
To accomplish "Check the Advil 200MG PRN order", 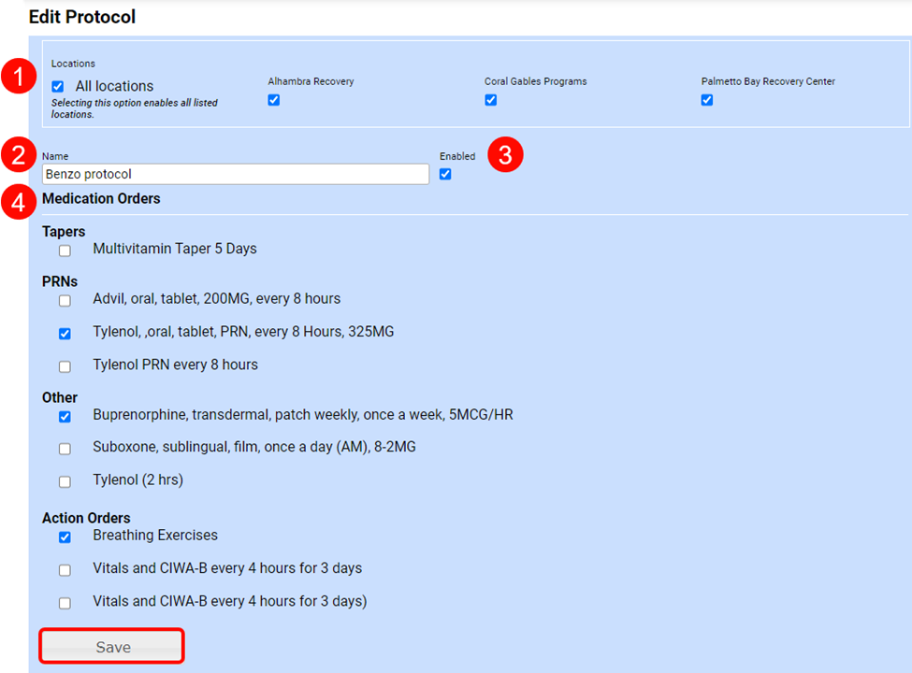I will tap(65, 301).
